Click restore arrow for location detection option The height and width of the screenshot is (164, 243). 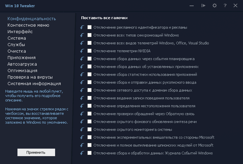(x=82, y=106)
